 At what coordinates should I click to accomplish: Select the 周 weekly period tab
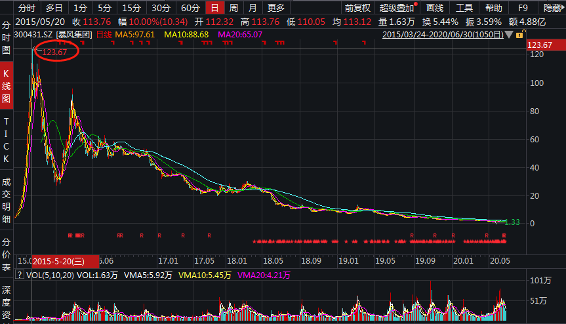(233, 8)
